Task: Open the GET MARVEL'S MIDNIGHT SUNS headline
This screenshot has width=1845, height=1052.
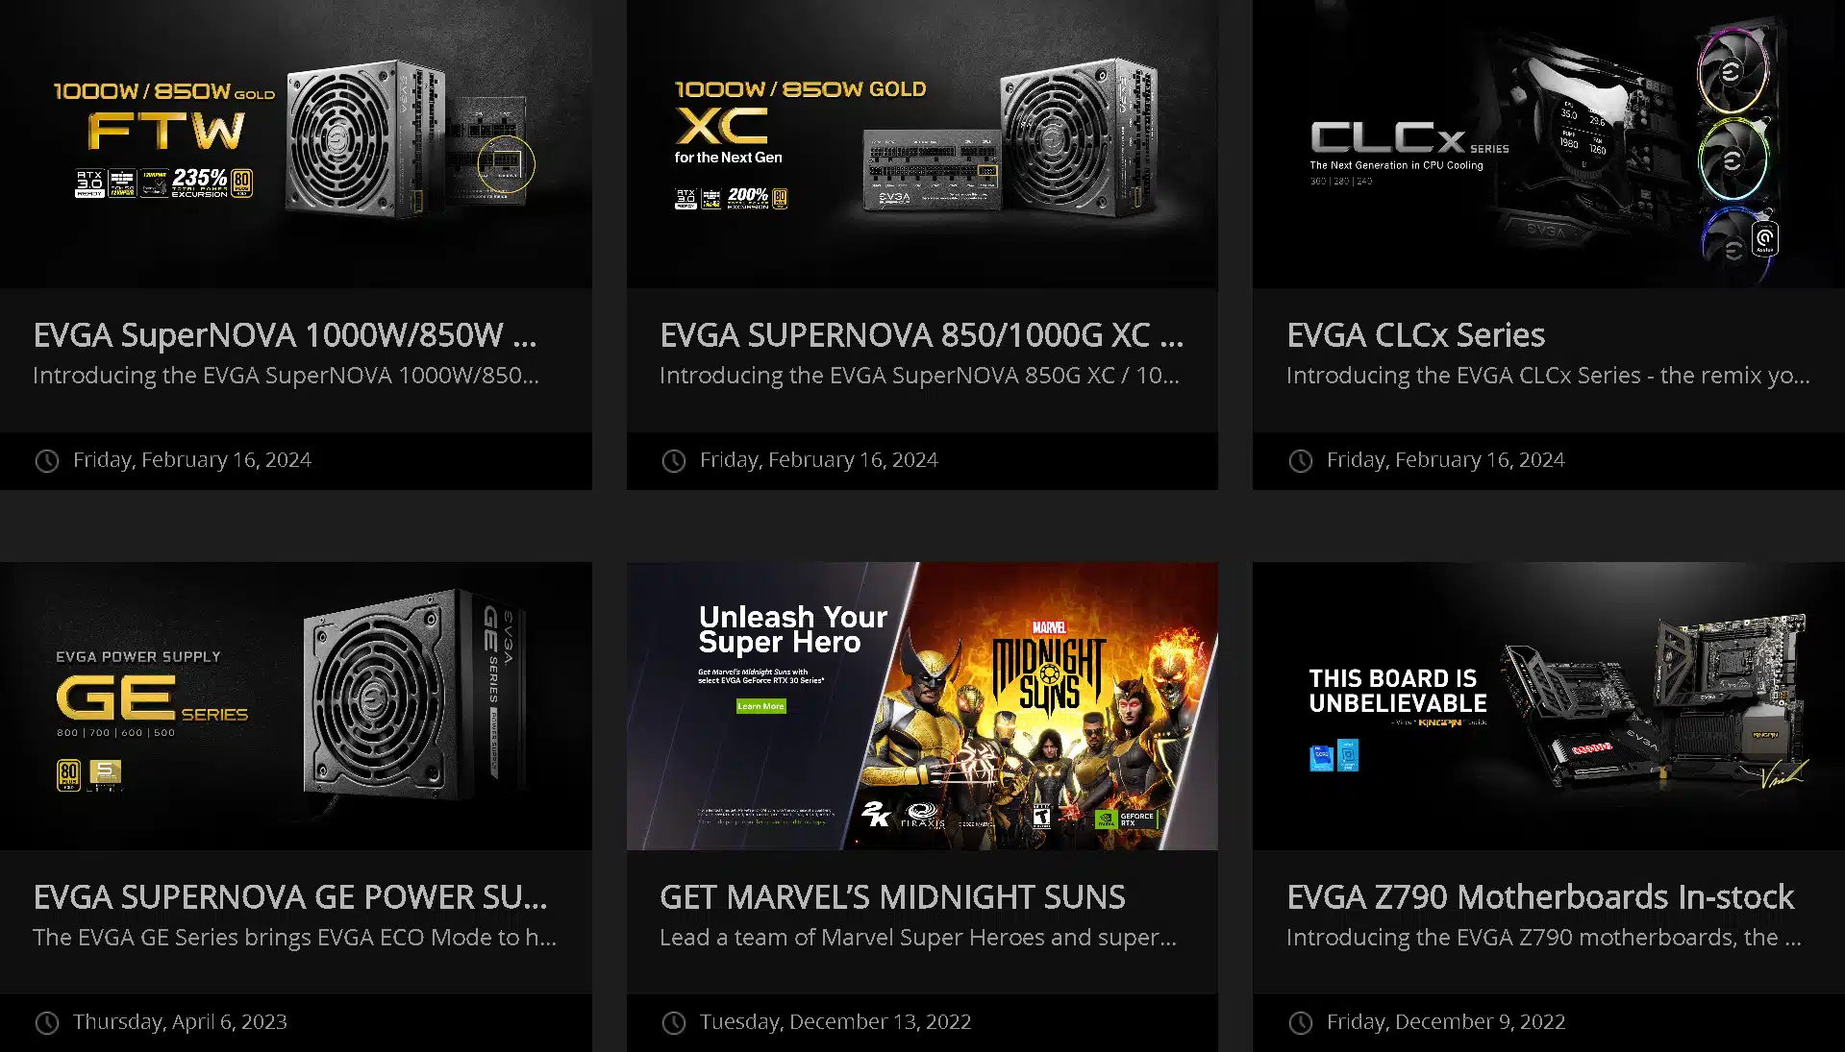Action: click(x=892, y=897)
